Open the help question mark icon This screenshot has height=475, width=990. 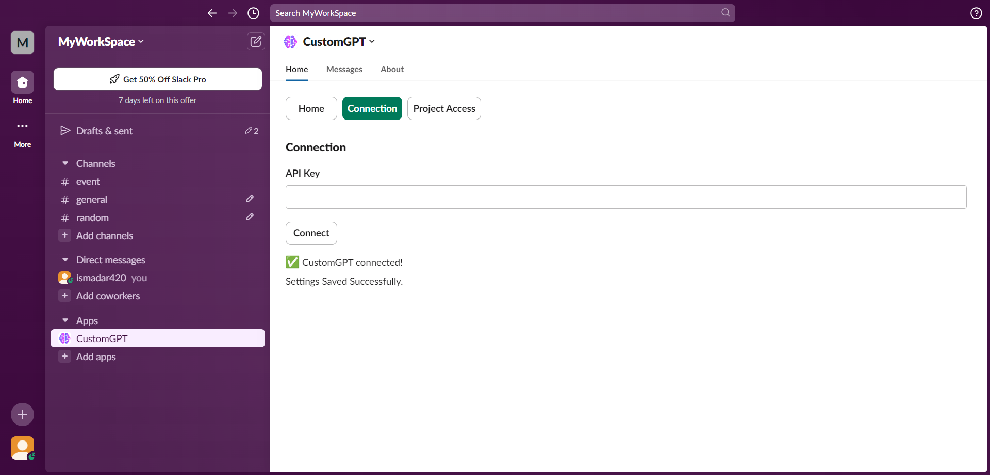tap(976, 13)
